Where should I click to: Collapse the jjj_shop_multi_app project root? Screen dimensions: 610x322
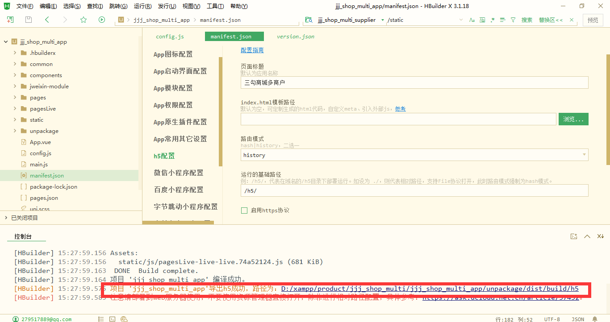[x=6, y=42]
